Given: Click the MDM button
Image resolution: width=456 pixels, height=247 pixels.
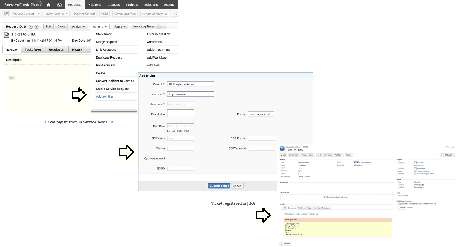Looking at the screenshot, I should pyautogui.click(x=104, y=14).
